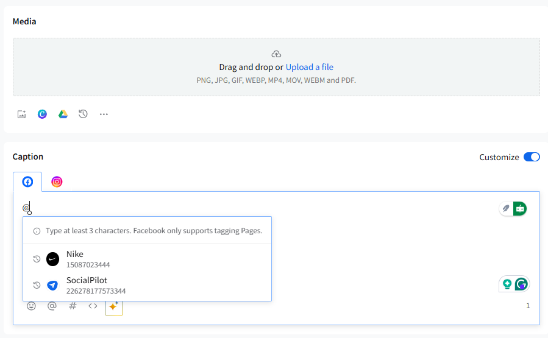Switch to the Instagram caption tab

[57, 181]
